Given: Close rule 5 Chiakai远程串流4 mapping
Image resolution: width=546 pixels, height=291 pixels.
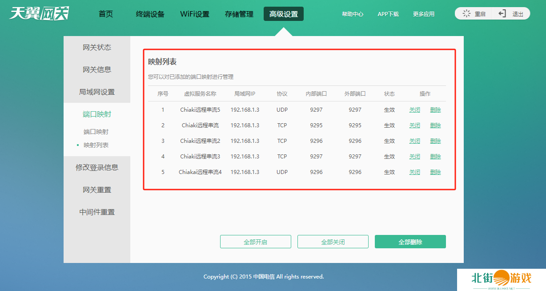Looking at the screenshot, I should 414,172.
